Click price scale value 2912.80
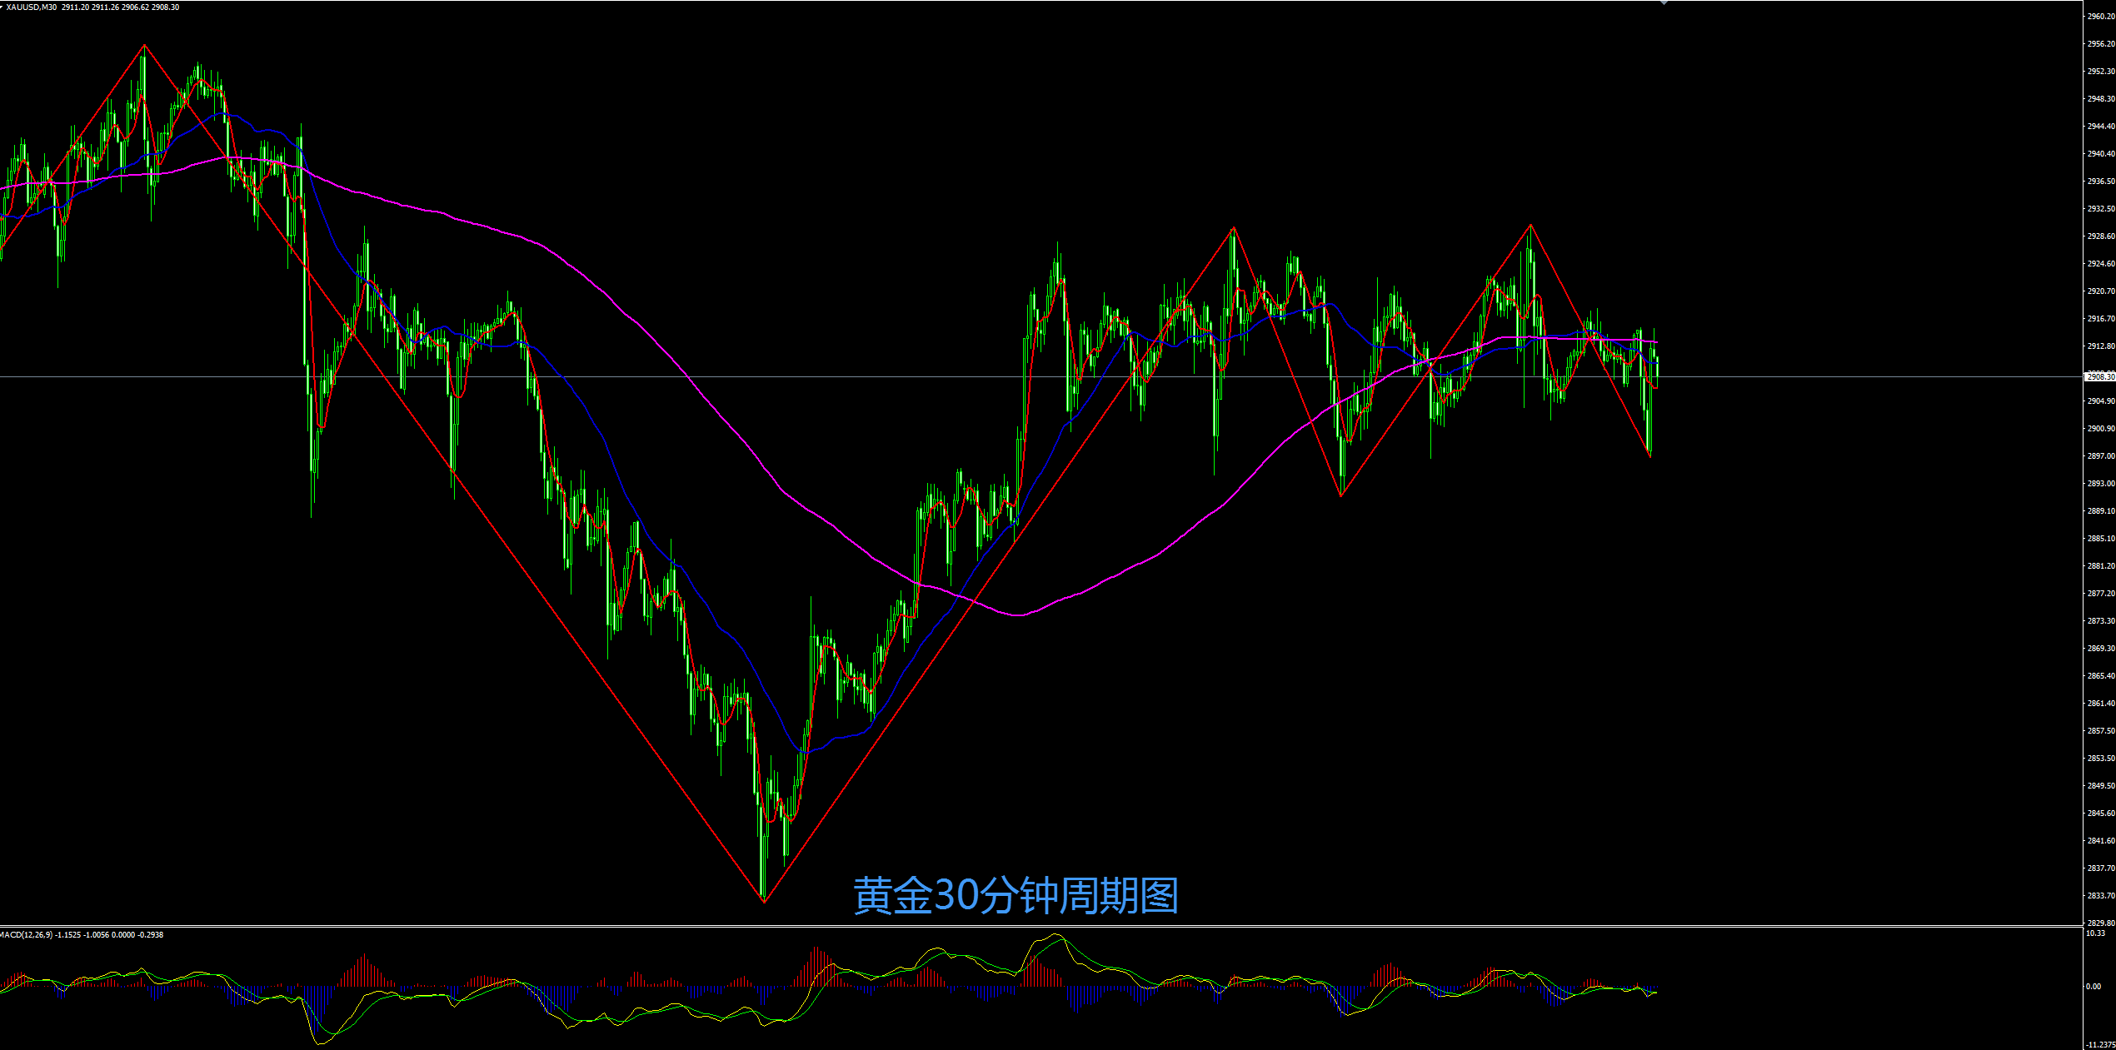The height and width of the screenshot is (1050, 2116). [2101, 346]
